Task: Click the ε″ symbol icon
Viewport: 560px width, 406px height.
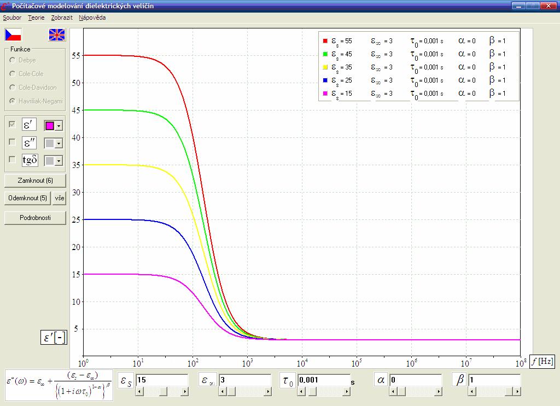Action: (x=29, y=143)
